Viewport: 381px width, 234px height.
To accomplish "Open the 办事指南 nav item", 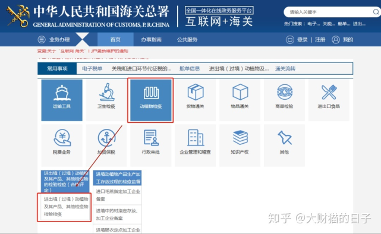I will tap(151, 39).
